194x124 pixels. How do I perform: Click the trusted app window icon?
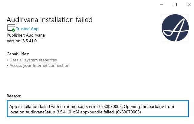pos(11,28)
